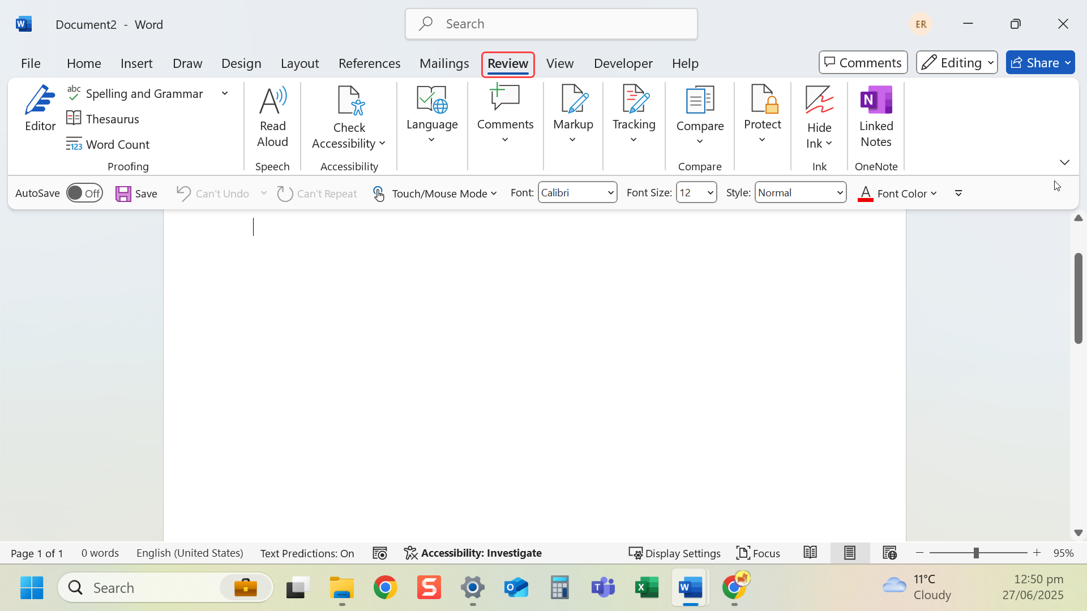Open Microsoft Teams from the taskbar

(603, 588)
